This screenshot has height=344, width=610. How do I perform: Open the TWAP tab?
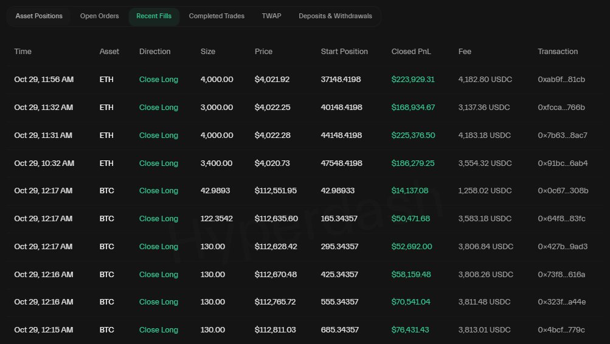(271, 16)
